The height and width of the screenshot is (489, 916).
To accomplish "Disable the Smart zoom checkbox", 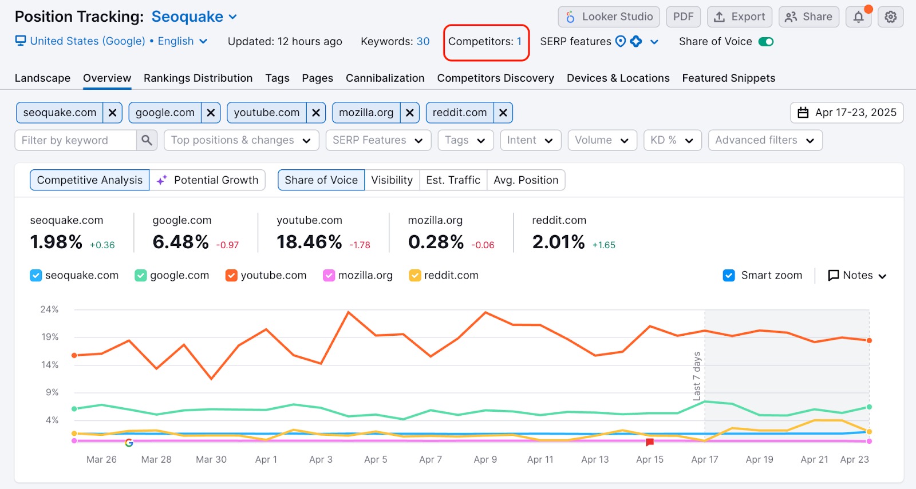I will [729, 276].
